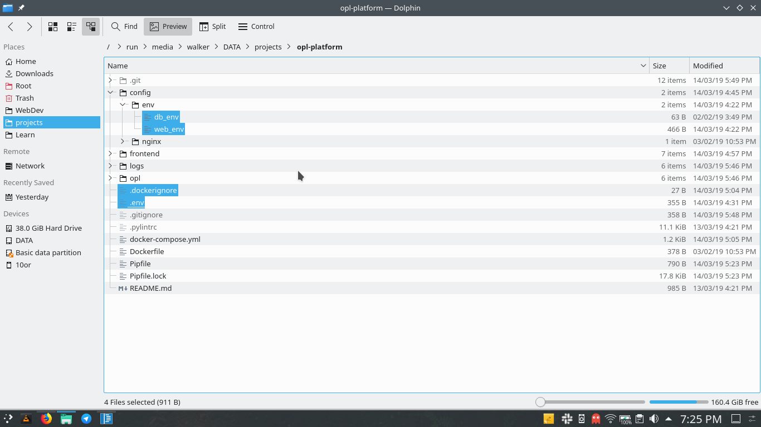Sort by the Modified column header
This screenshot has width=761, height=427.
(724, 66)
